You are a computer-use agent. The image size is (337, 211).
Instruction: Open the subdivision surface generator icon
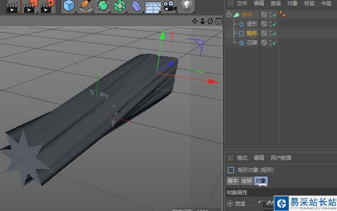click(102, 6)
